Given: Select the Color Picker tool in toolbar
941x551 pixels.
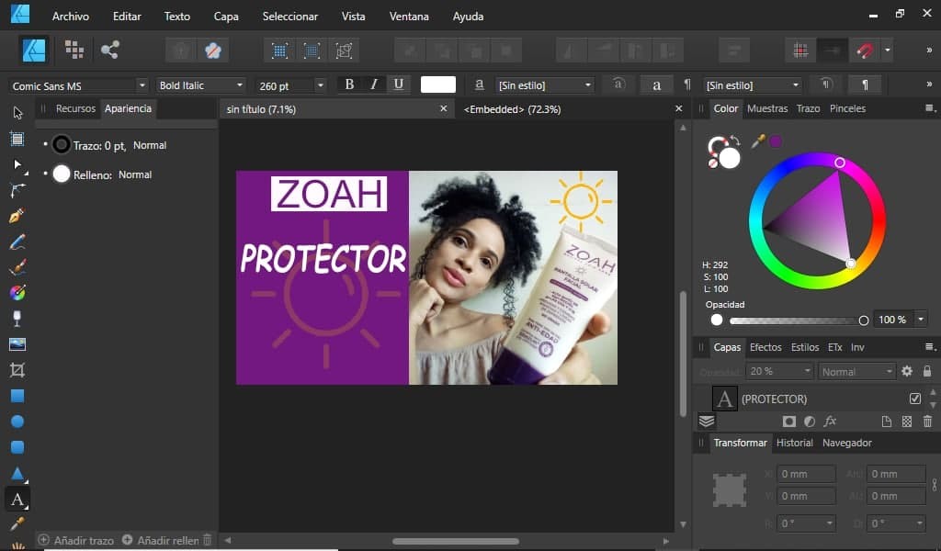Looking at the screenshot, I should (x=17, y=524).
